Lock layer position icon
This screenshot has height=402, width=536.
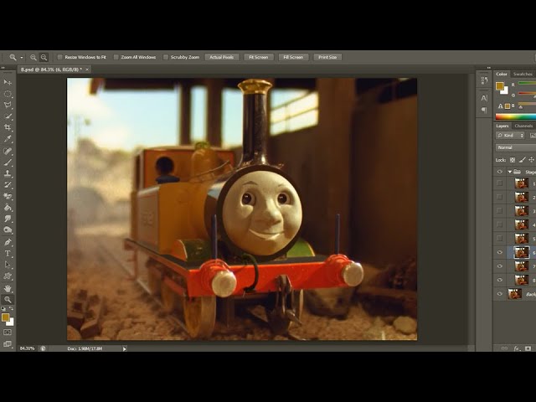pos(531,160)
